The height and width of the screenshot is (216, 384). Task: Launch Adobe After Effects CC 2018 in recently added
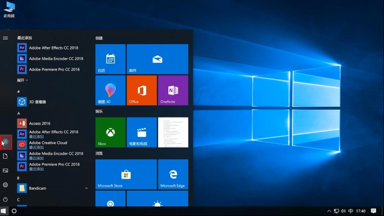pos(53,47)
